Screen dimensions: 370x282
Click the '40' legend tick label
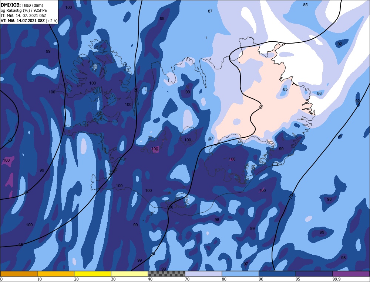pos(150,279)
